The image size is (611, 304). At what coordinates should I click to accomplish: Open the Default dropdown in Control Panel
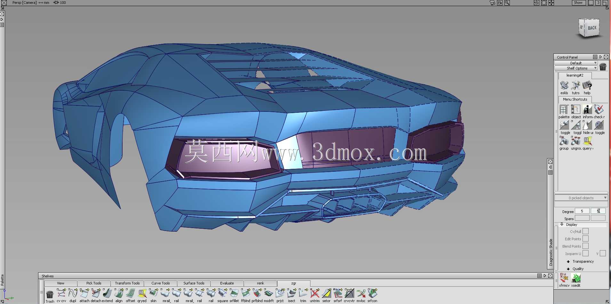[576, 63]
